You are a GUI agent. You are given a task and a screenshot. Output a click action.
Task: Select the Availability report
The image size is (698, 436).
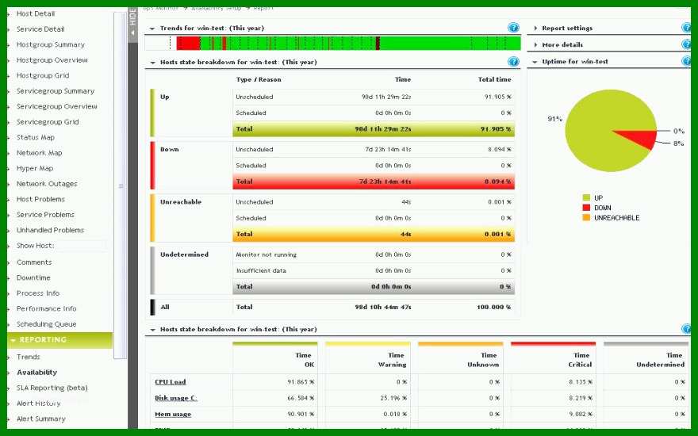(x=36, y=373)
